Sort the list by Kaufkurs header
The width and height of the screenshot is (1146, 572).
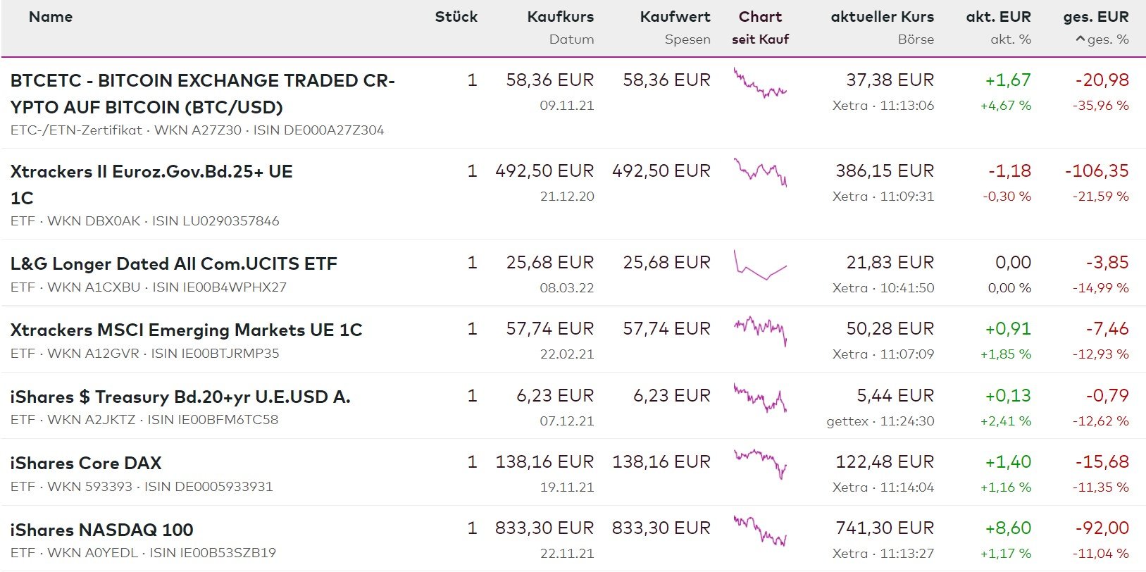560,17
